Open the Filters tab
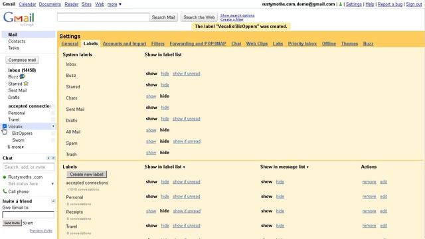 (158, 44)
